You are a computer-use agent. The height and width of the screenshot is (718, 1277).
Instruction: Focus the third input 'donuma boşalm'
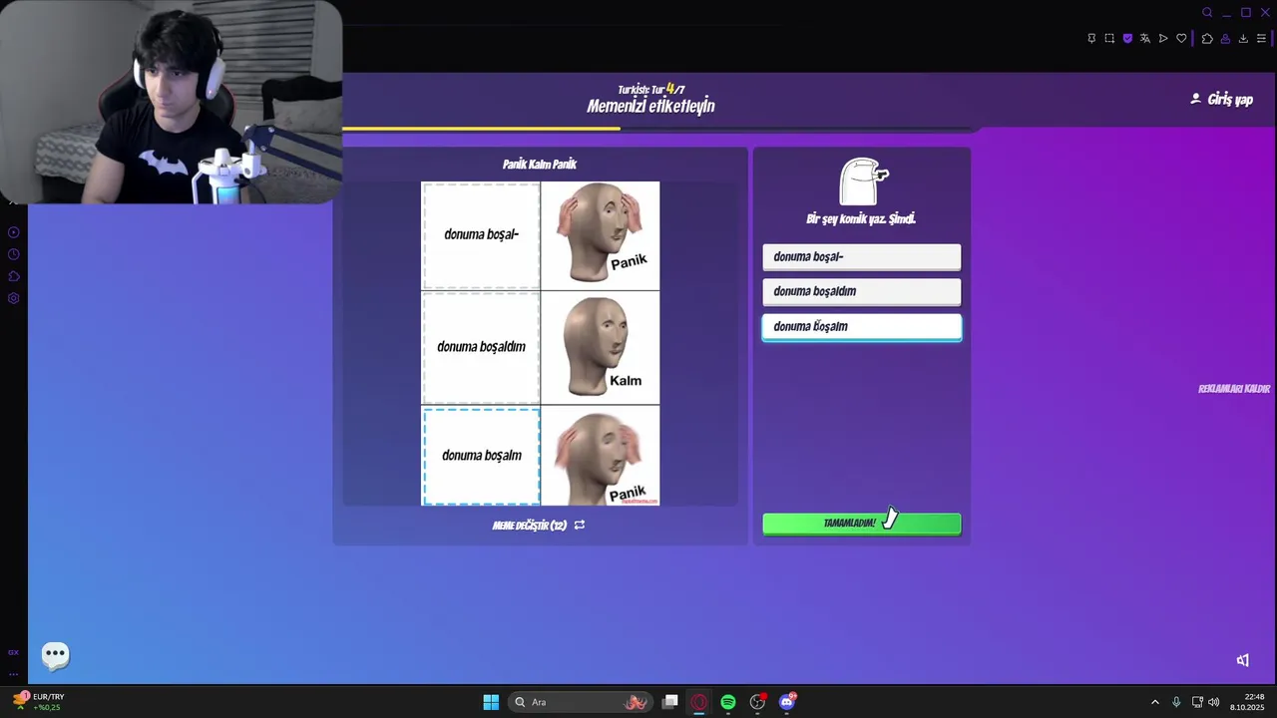[862, 327]
